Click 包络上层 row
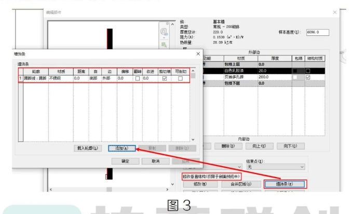Viewport: 354px width, 214px height. tap(264, 64)
